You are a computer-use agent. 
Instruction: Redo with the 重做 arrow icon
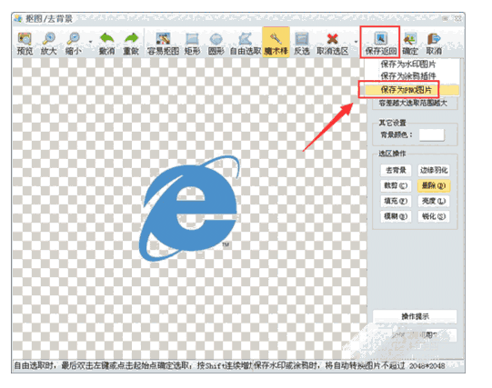(x=131, y=38)
